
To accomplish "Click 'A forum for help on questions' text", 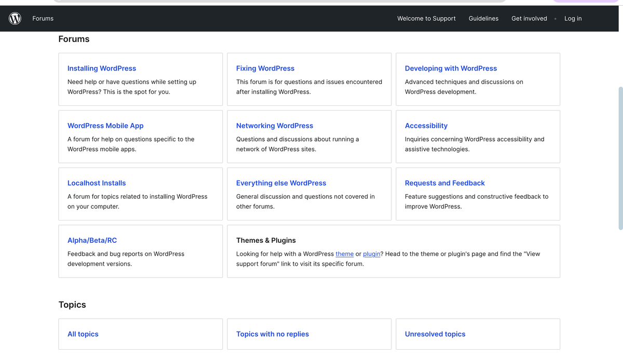I will click(131, 144).
